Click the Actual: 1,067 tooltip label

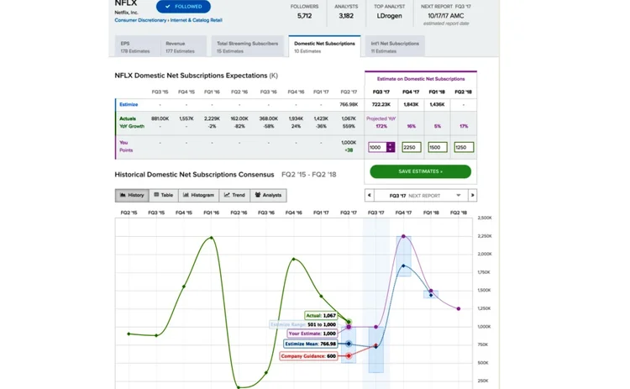tap(321, 315)
